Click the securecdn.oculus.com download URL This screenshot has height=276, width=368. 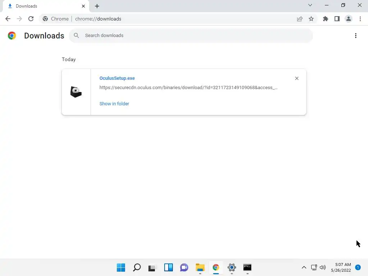[188, 88]
